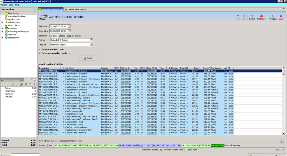Open Viewdata from the sidebar
287x156 pixels.
coord(12,35)
